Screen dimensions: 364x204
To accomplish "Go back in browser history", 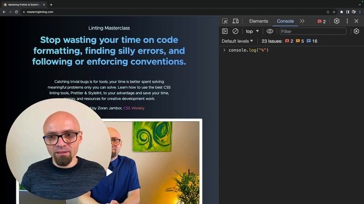I will (4, 12).
